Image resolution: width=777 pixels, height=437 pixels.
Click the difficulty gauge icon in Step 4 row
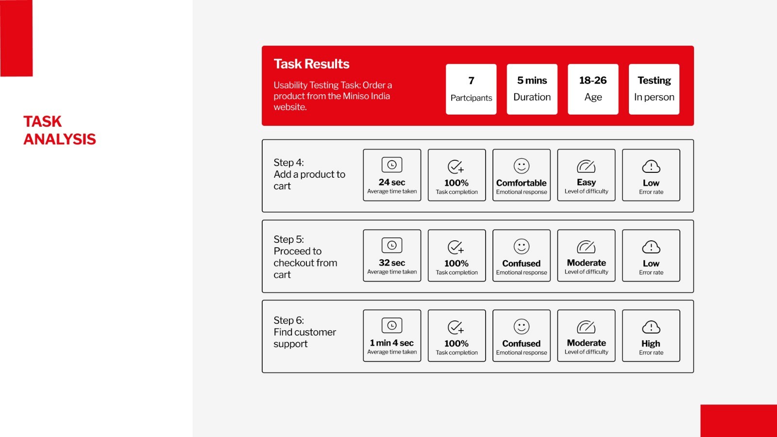coord(586,167)
